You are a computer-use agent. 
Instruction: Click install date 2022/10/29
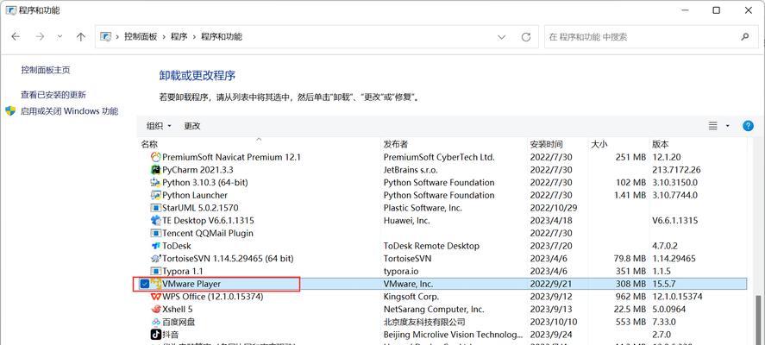[554, 208]
